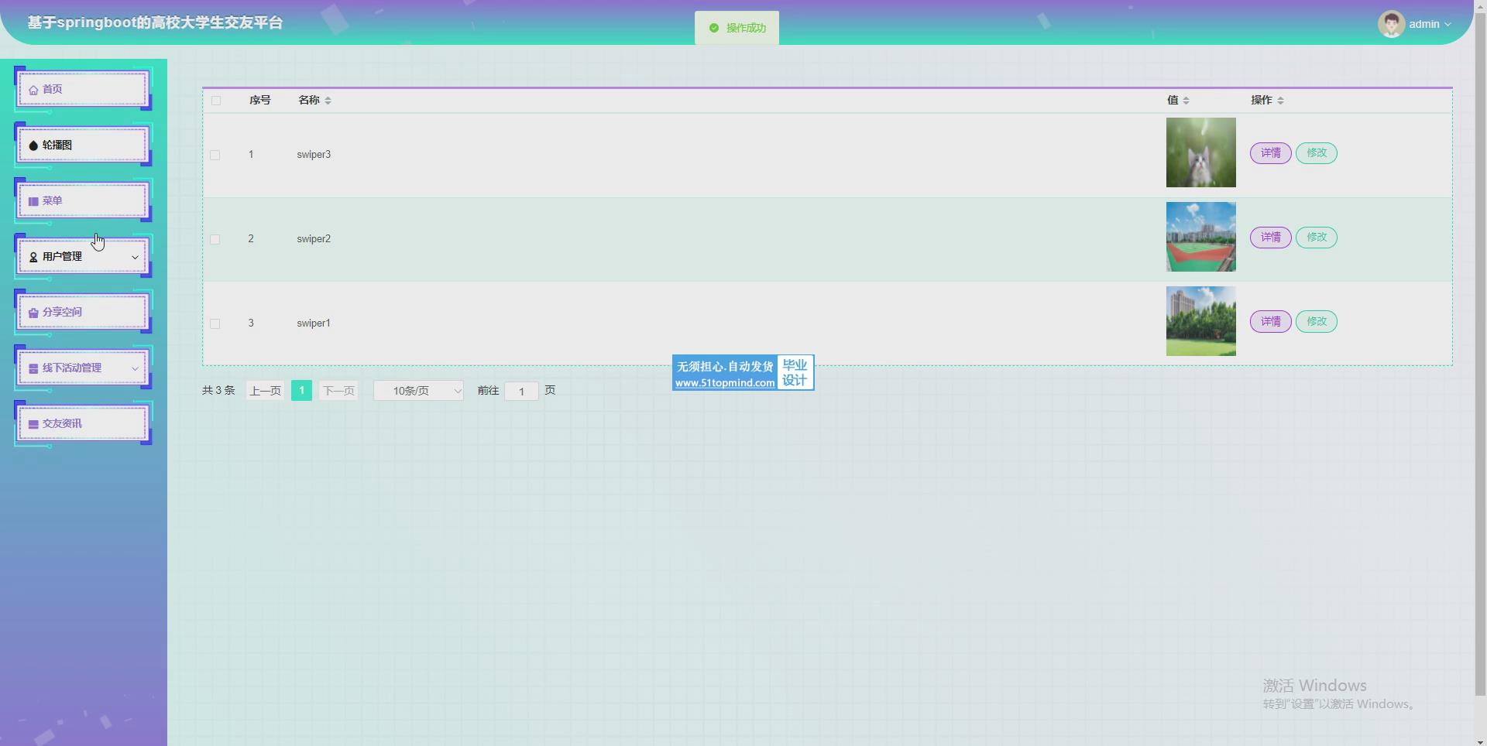The height and width of the screenshot is (746, 1487).
Task: Click the droplet icon beside 轮播图
Action: point(33,145)
